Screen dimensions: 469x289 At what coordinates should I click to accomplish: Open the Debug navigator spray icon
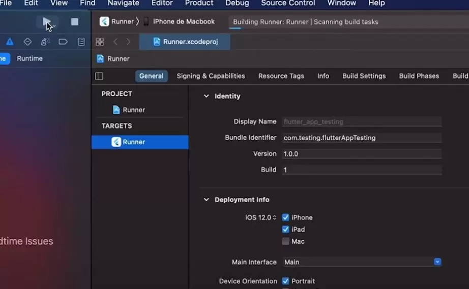tap(45, 42)
